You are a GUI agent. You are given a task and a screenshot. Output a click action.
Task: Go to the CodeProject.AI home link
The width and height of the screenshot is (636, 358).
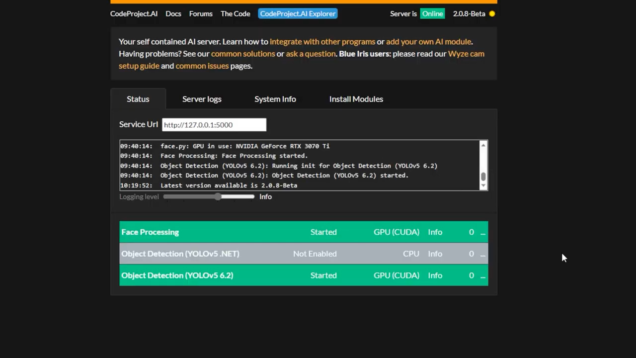pos(134,14)
